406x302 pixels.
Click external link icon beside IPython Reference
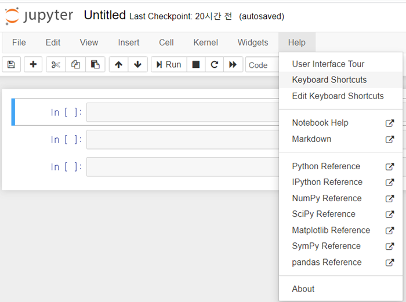point(390,183)
